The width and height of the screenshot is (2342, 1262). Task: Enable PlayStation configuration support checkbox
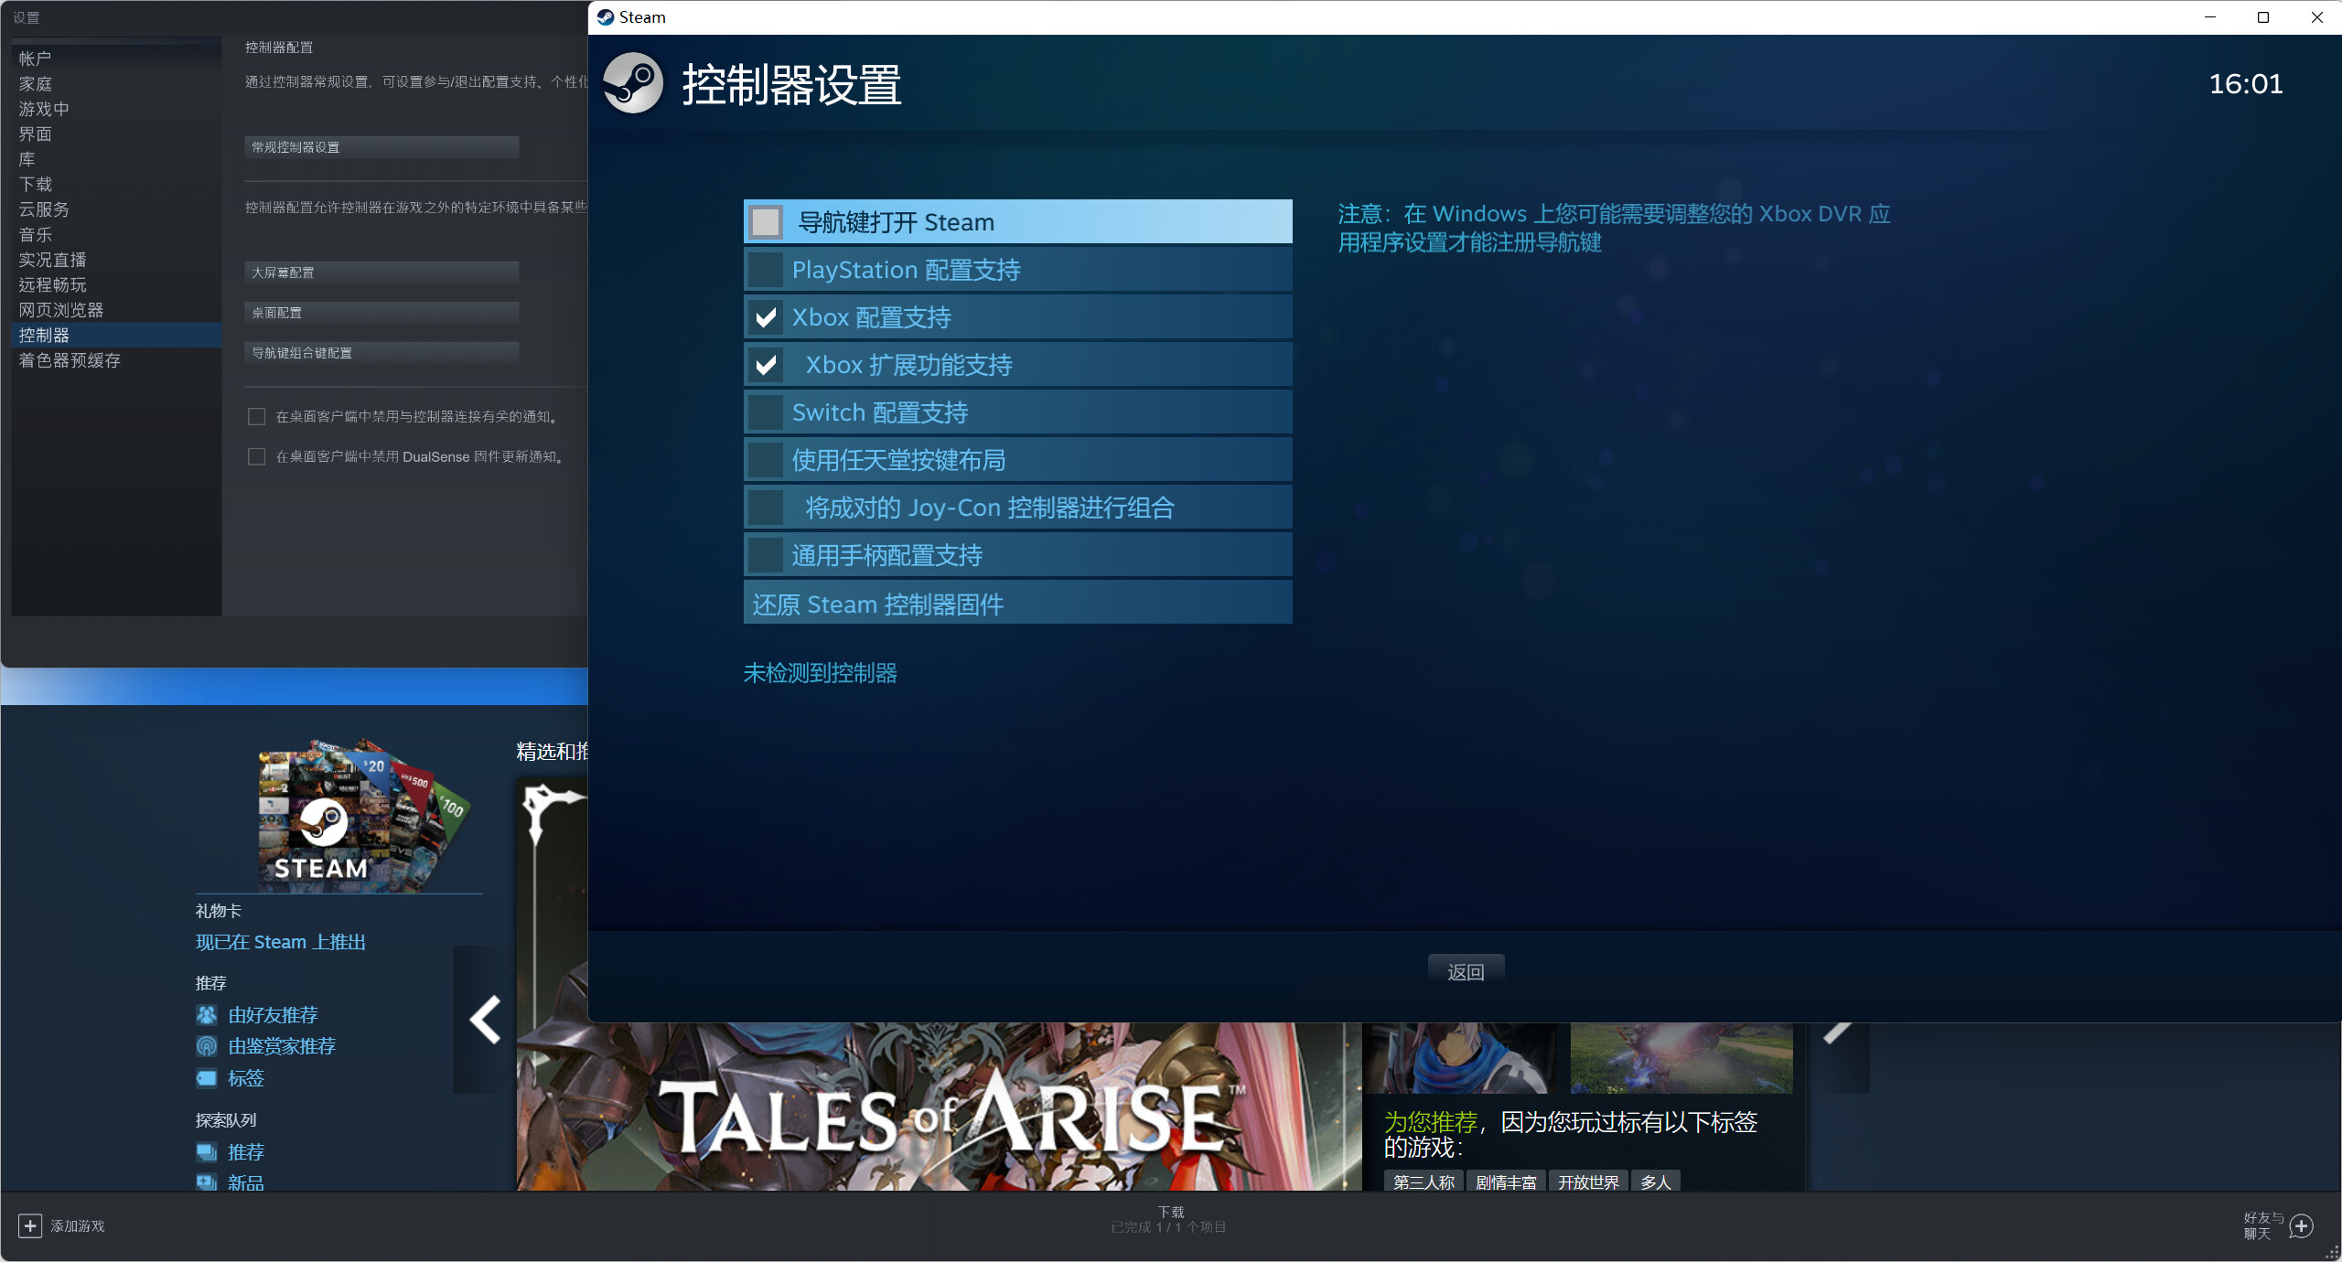coord(766,270)
